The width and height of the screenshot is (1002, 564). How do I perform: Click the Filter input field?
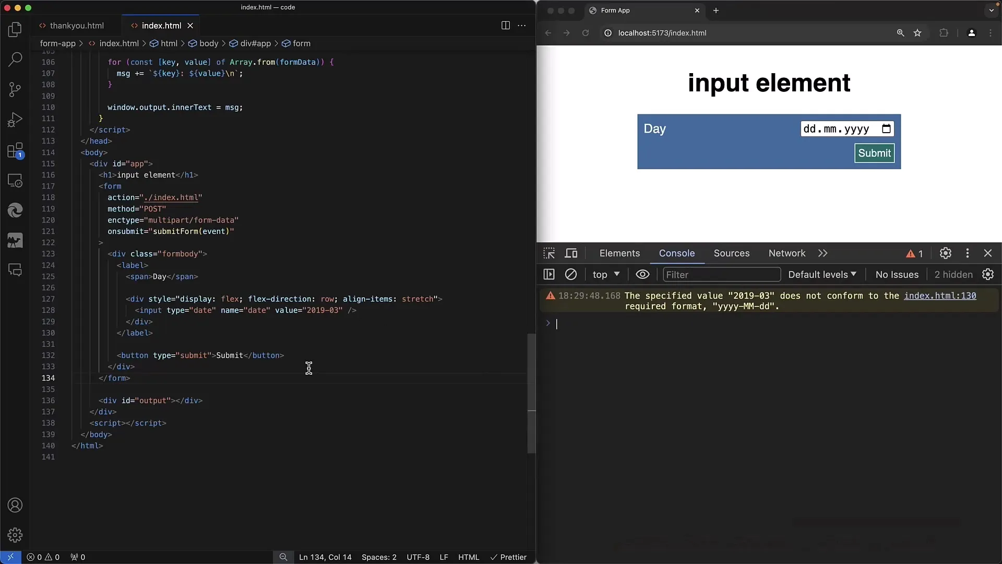[721, 274]
